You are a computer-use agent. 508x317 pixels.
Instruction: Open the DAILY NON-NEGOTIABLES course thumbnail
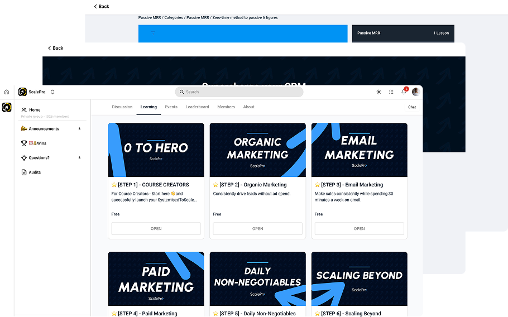click(258, 279)
